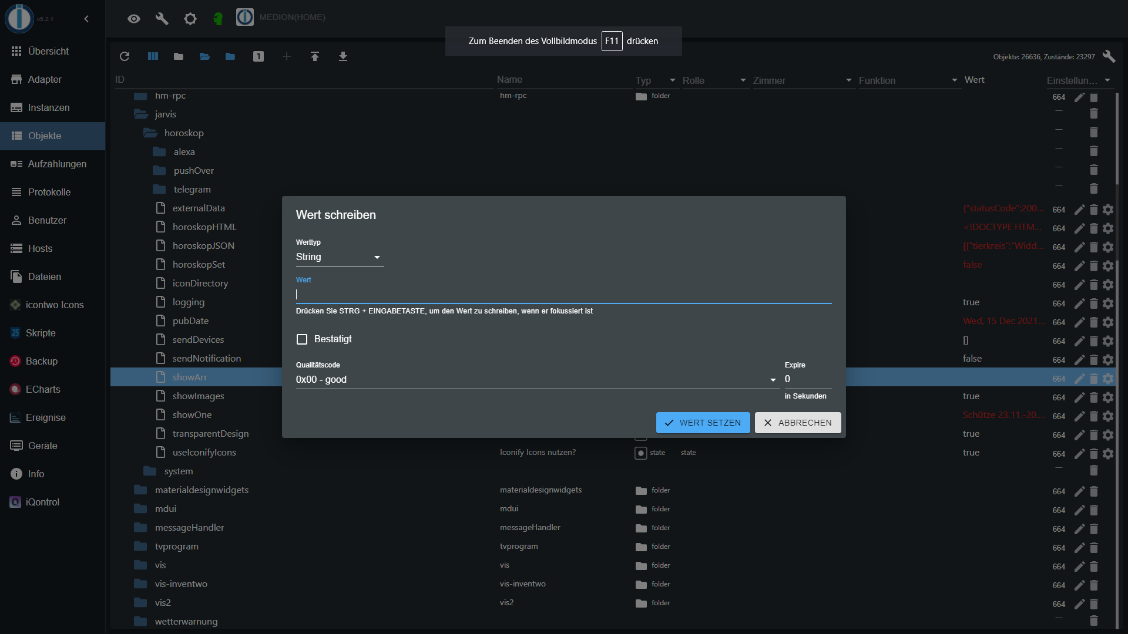Click the Name filter field
Image resolution: width=1128 pixels, height=634 pixels.
(564, 79)
